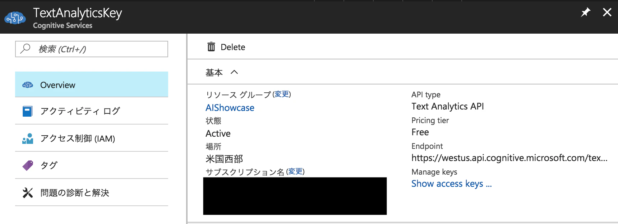Select the Overview menu item
The height and width of the screenshot is (224, 618).
click(x=92, y=84)
